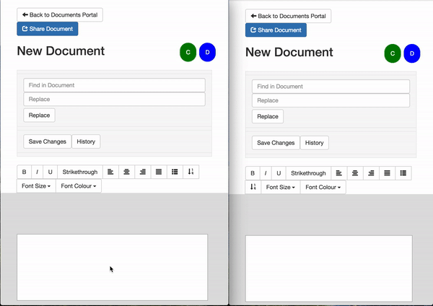This screenshot has width=433, height=306.
Task: Align text left in right window
Action: [x=339, y=173]
